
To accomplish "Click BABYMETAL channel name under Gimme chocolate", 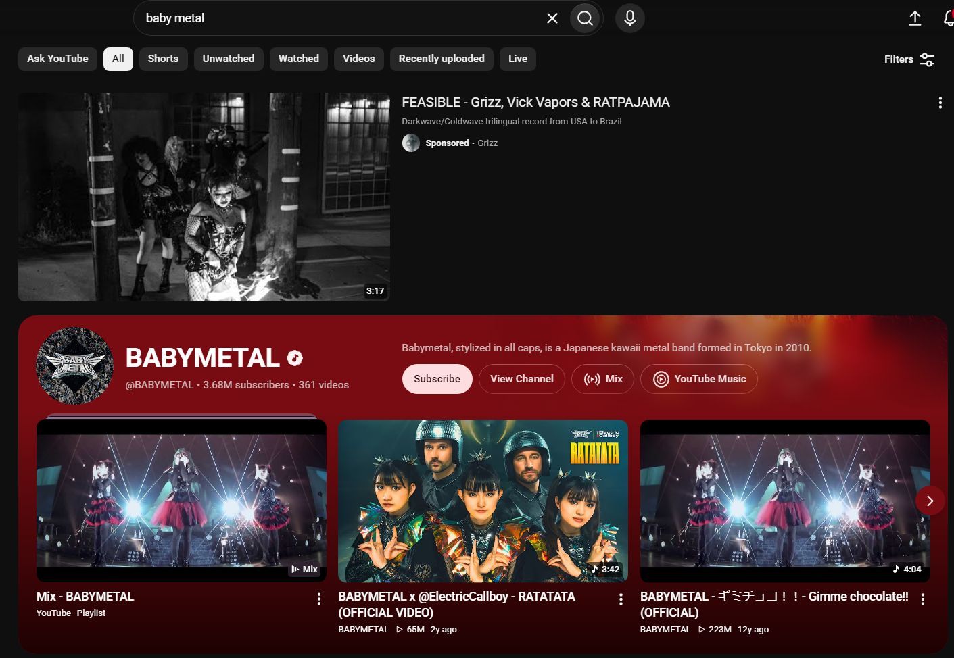I will [665, 630].
